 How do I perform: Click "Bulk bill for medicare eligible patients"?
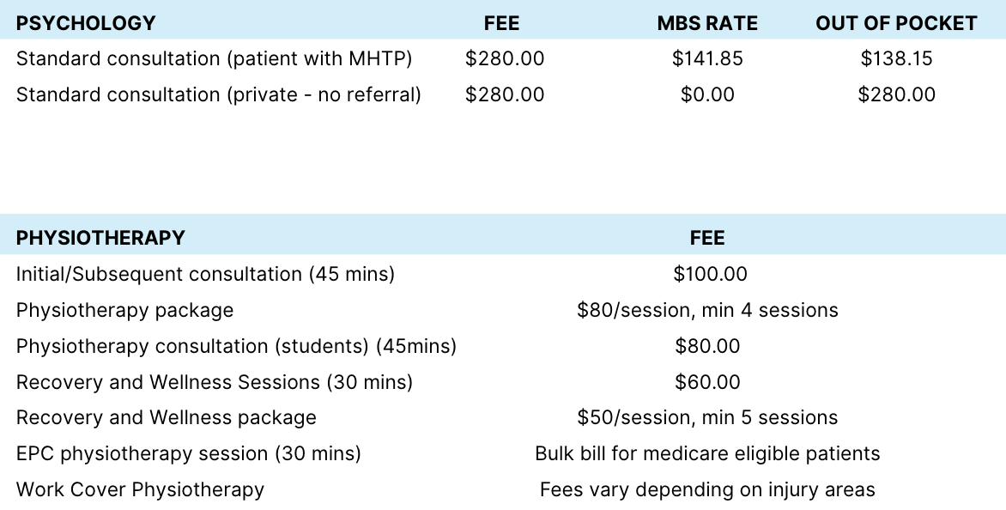tap(707, 453)
